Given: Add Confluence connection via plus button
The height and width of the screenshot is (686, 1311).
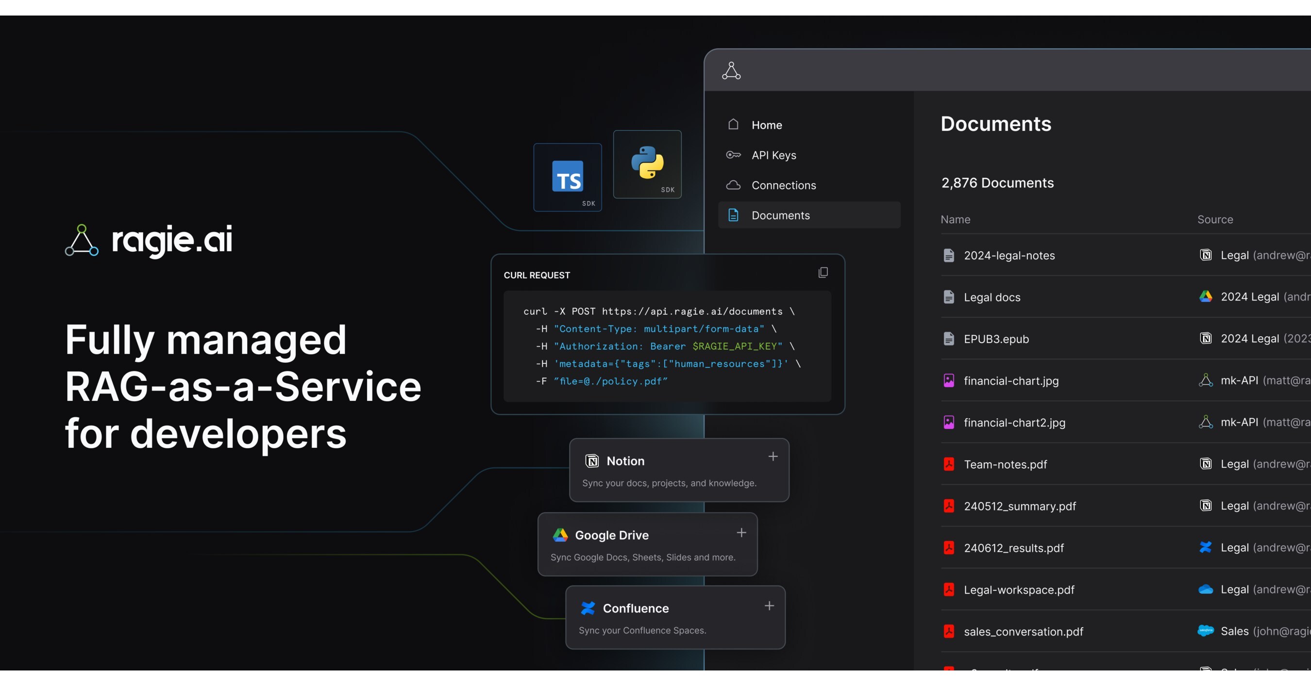Looking at the screenshot, I should click(769, 605).
